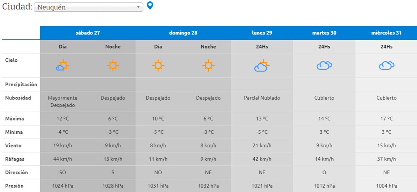Screen dimensions: 417x192
Task: Click Saturday daytime partly sunny icon
Action: (63, 66)
